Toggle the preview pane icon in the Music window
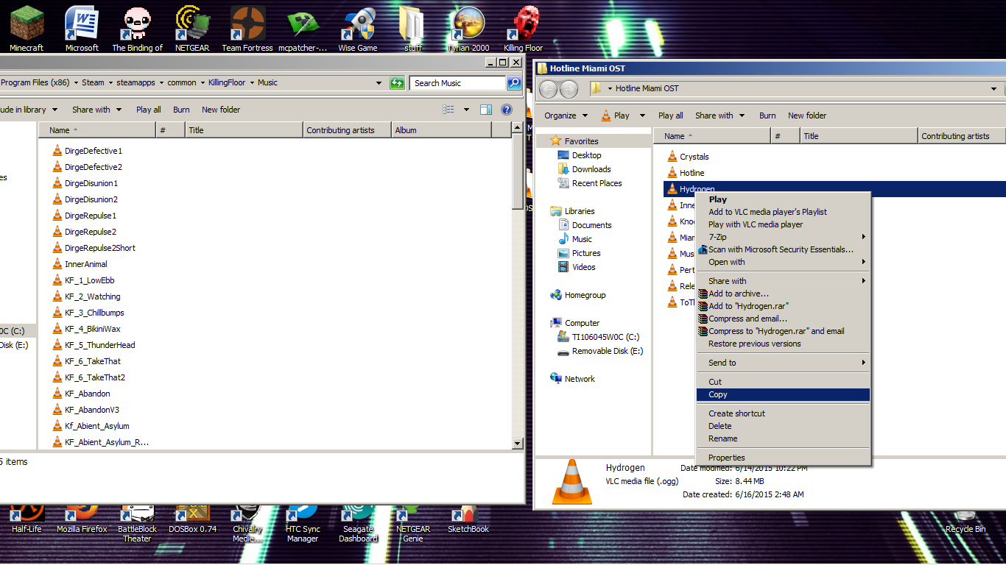The image size is (1006, 565). pyautogui.click(x=486, y=110)
